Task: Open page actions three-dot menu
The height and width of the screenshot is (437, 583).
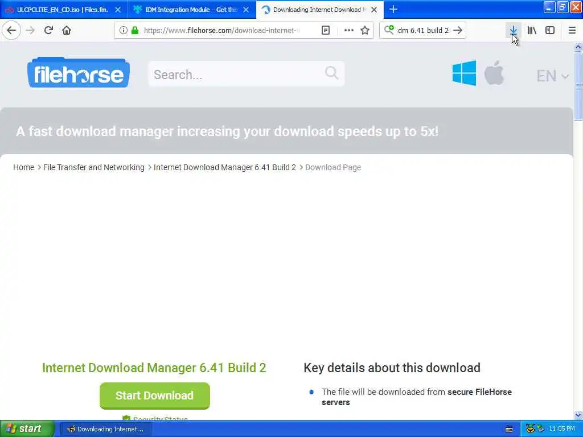Action: coord(349,30)
